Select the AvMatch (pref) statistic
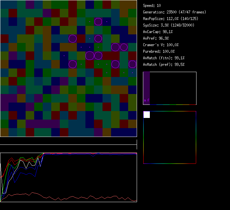230x210 pixels. coord(164,65)
